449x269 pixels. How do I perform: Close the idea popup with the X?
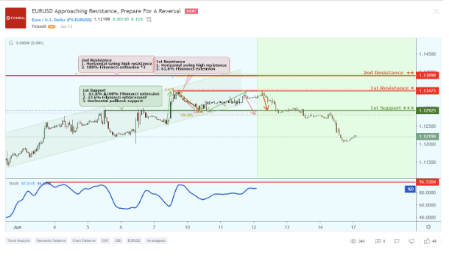[436, 12]
